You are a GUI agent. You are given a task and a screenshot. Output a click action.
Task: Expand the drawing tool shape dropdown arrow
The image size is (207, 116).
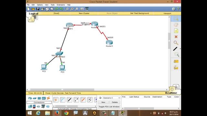click(180, 49)
